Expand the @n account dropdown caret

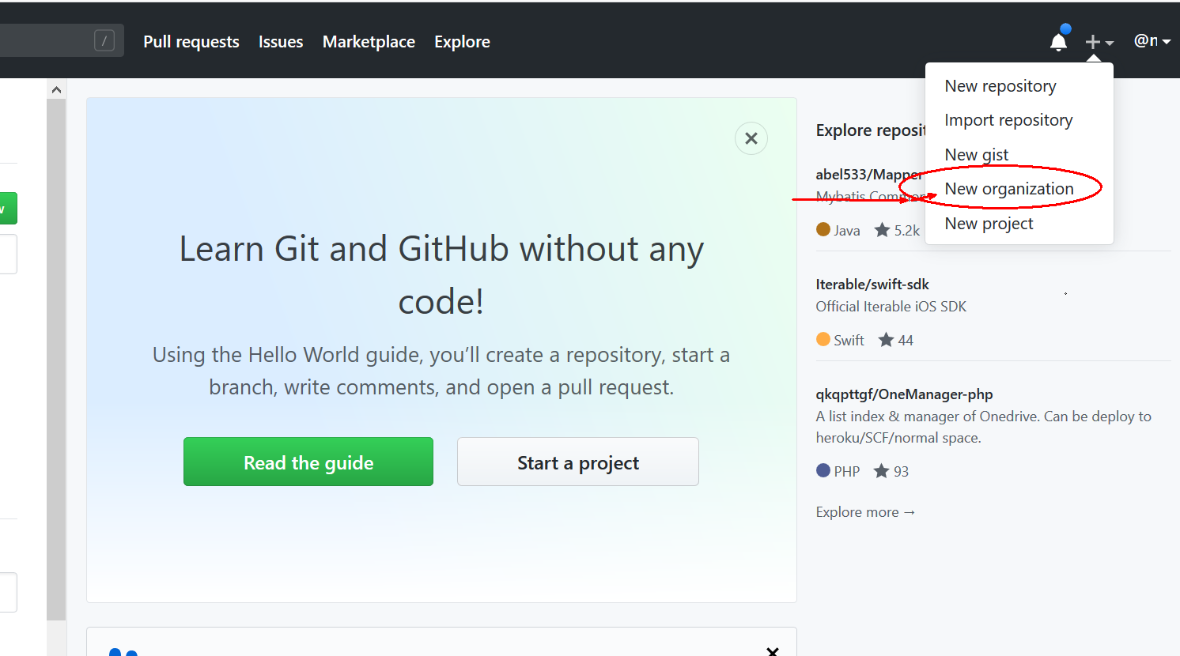[x=1168, y=42]
